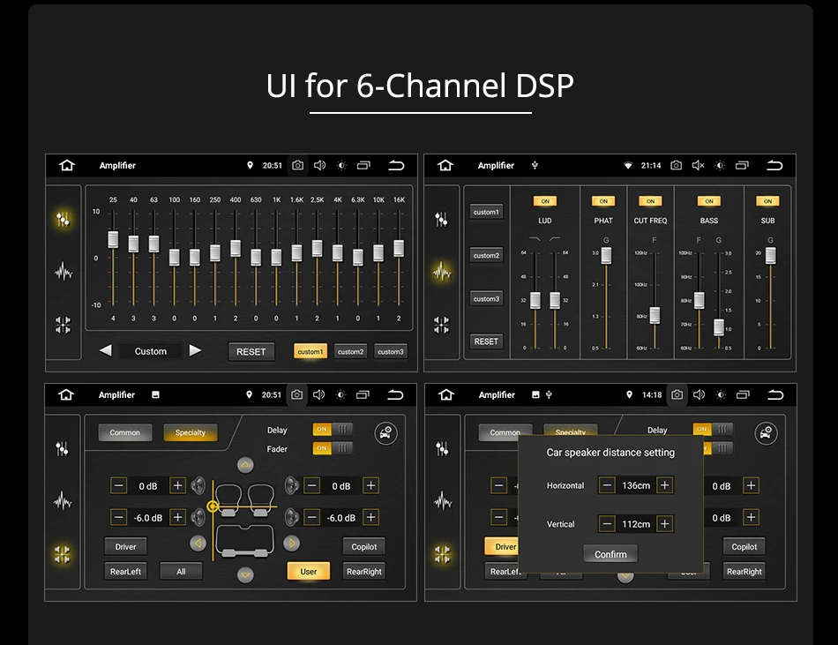Increase front-left 0 dB level with plus
The width and height of the screenshot is (838, 645).
(x=177, y=486)
